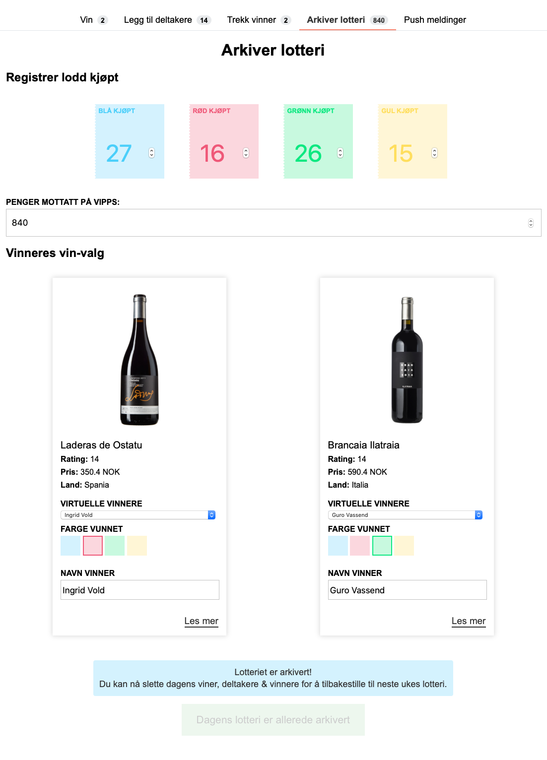This screenshot has width=547, height=760.
Task: Pick yellow color won for Brancaia Ilatraia
Action: [404, 546]
